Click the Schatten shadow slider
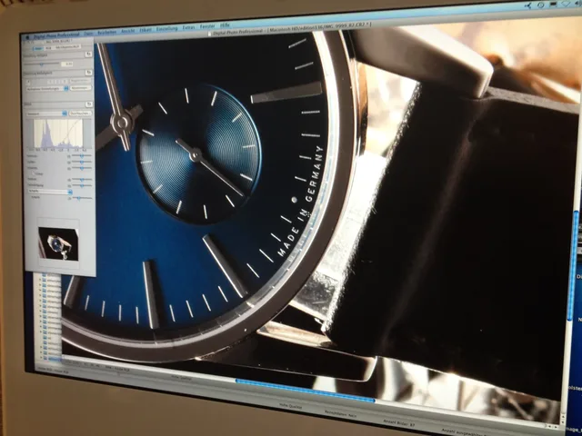The width and height of the screenshot is (582, 436). (81, 168)
